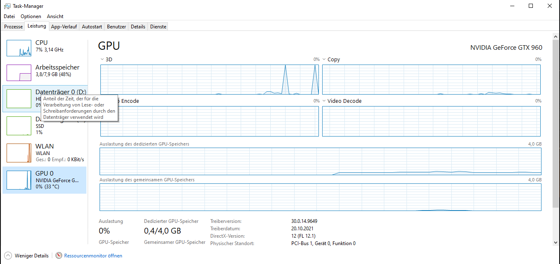The image size is (560, 264).
Task: Select Datenträger 0 (D:) sidebar entry
Action: 44,99
